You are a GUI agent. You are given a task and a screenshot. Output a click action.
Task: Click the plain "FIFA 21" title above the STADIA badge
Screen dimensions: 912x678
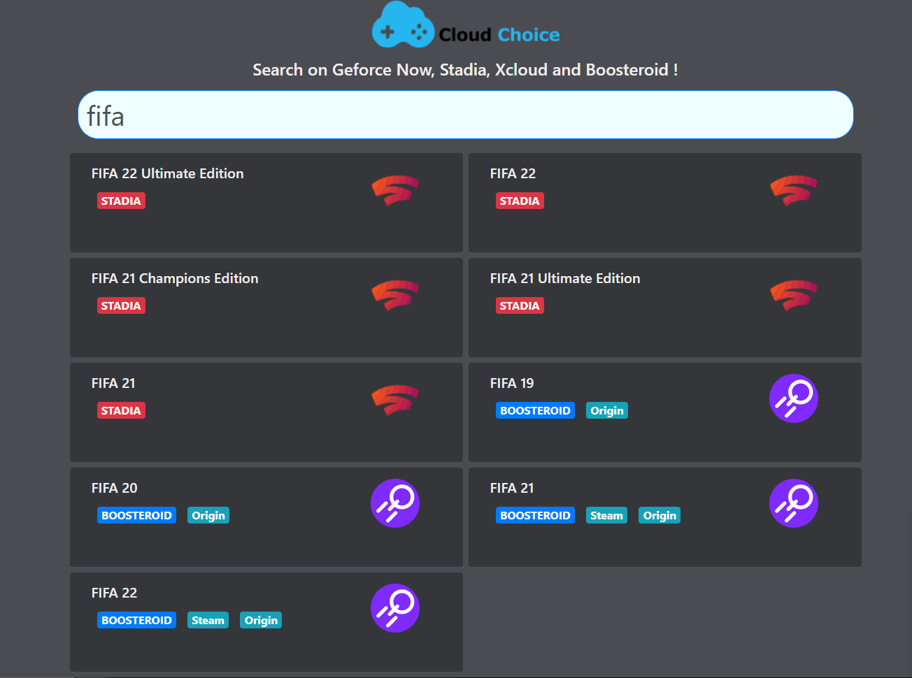(113, 384)
